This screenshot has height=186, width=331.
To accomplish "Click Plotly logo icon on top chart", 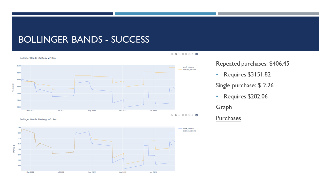I will [x=197, y=54].
